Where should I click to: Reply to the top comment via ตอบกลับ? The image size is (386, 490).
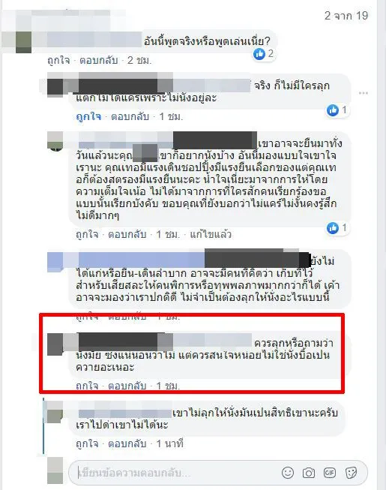[x=99, y=60]
